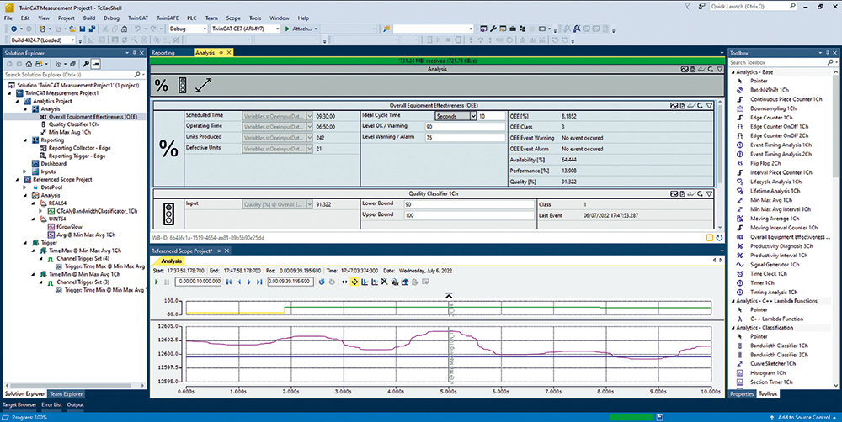
Task: Click horizontal double-arrow icon in scope toolbar
Action: click(344, 282)
